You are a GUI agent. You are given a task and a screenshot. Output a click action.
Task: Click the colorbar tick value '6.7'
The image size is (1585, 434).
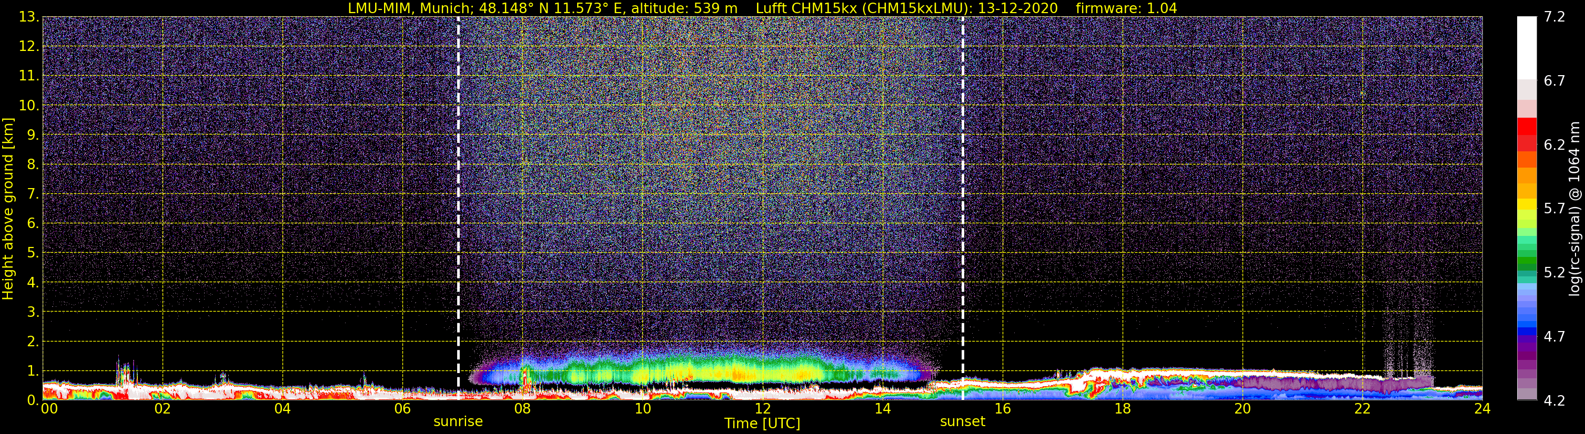[x=1554, y=80]
